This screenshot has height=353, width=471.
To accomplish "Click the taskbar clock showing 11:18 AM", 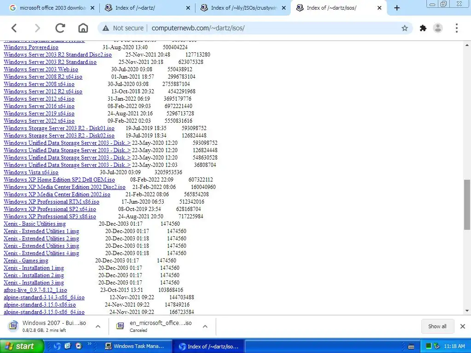I will (x=454, y=346).
